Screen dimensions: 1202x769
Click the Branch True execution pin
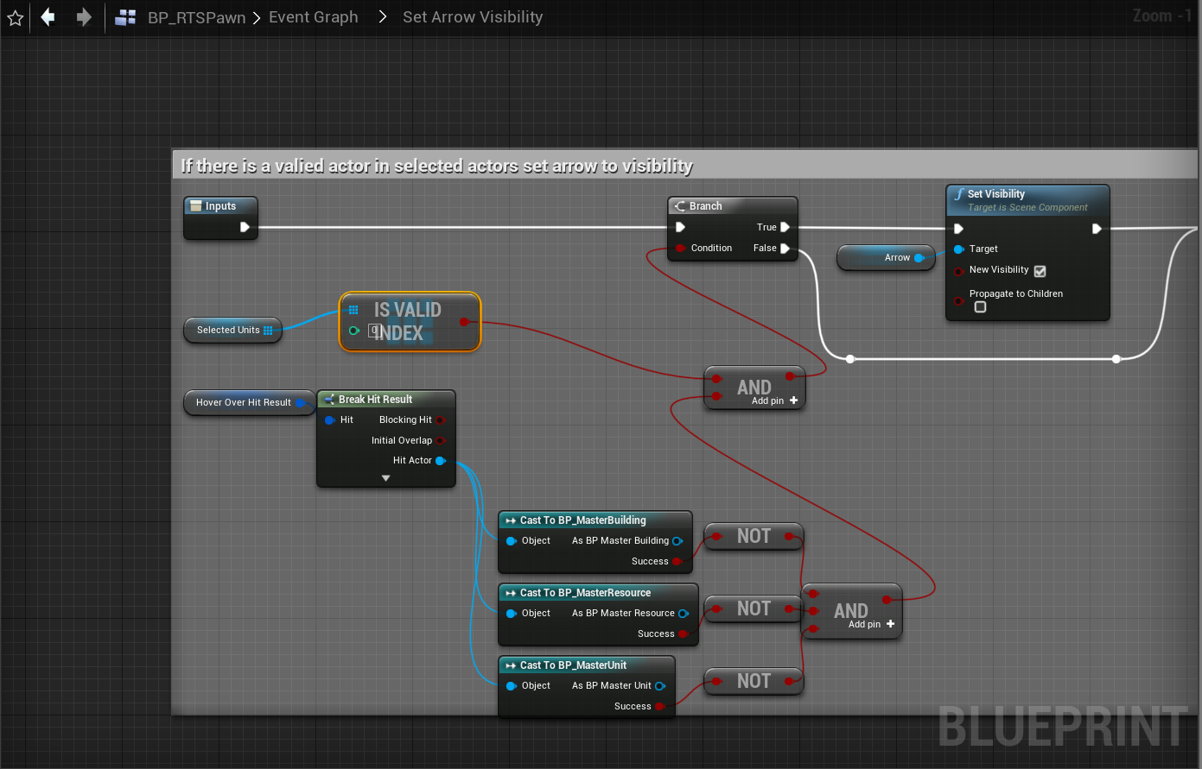point(785,227)
